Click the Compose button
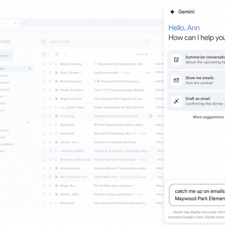The height and width of the screenshot is (225, 225). point(6,56)
